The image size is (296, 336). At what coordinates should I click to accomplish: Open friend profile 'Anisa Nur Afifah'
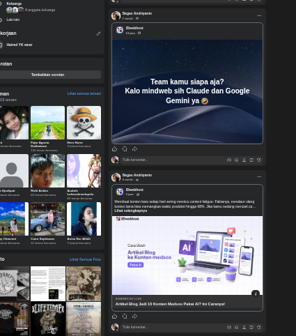(79, 239)
